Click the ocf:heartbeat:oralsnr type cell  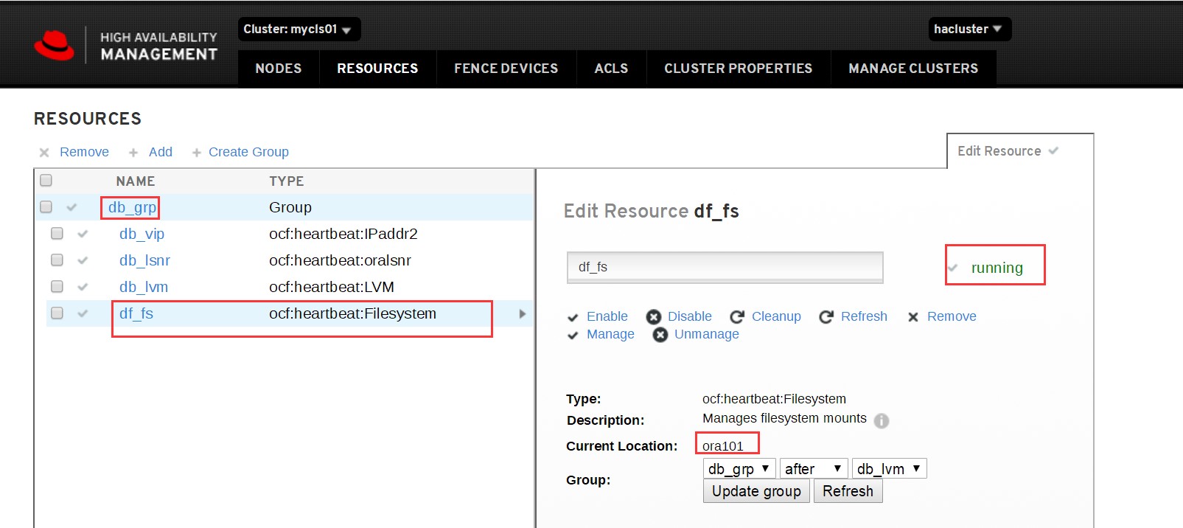click(340, 260)
